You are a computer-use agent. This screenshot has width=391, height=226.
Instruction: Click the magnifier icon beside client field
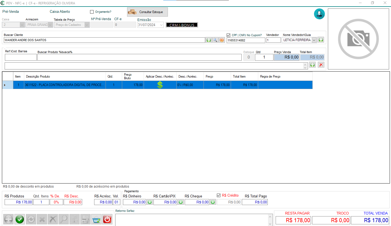tap(215, 40)
